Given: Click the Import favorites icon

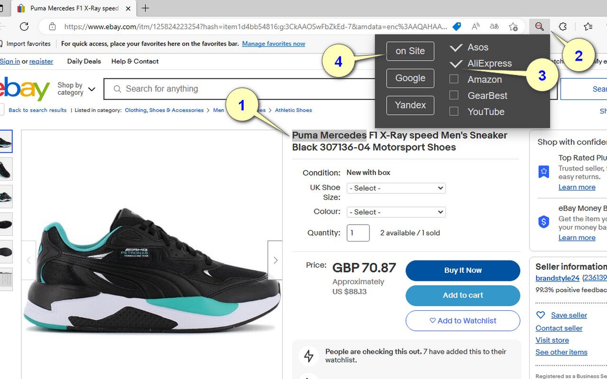Looking at the screenshot, I should click(2, 44).
